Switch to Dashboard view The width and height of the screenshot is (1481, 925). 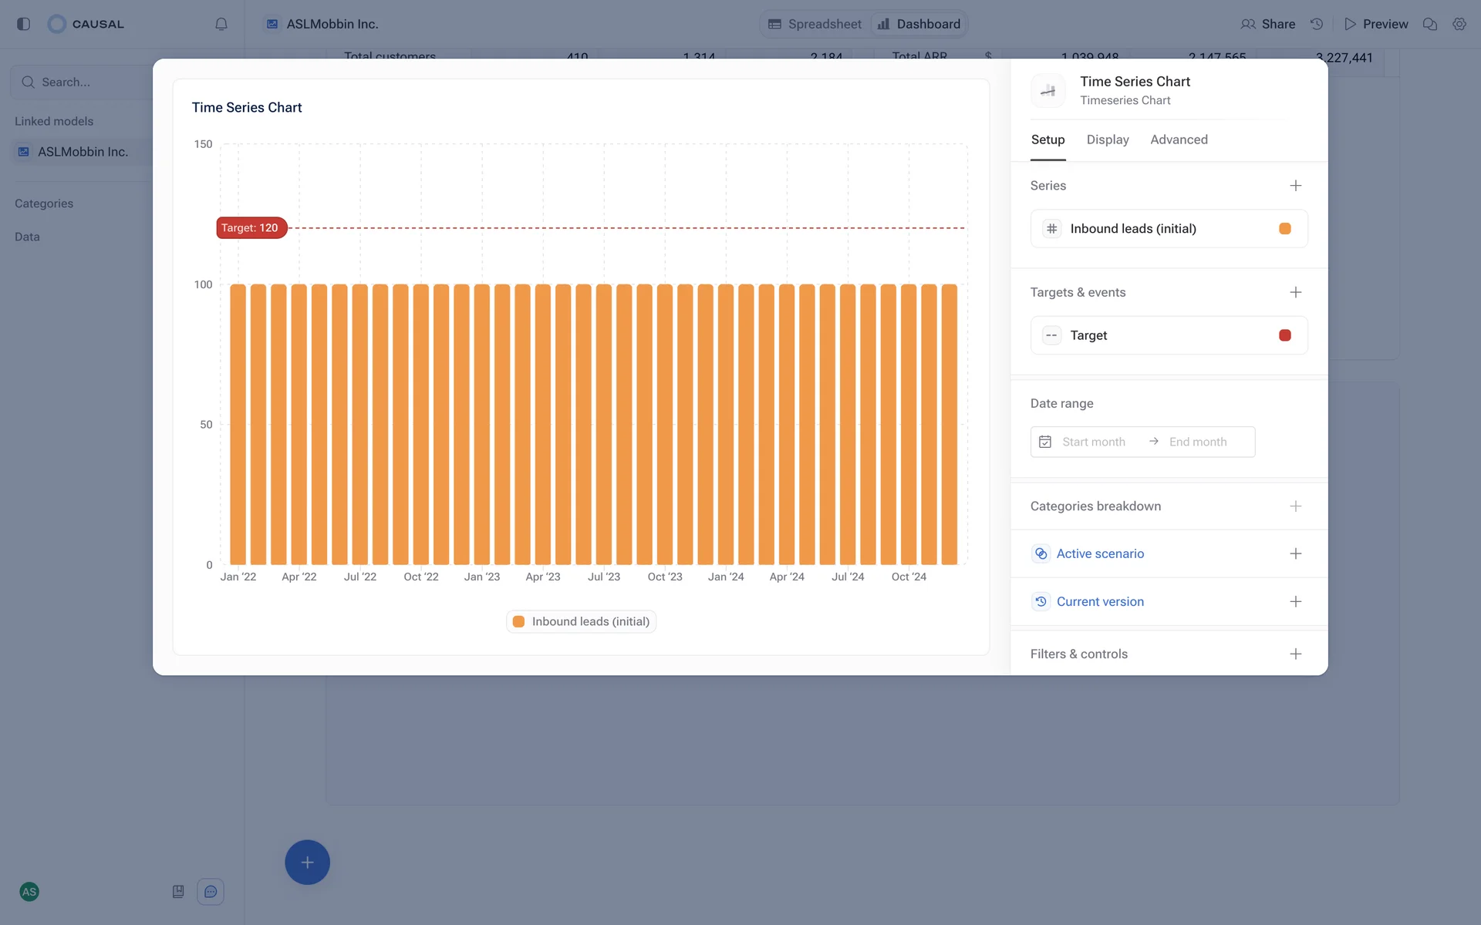coord(919,24)
